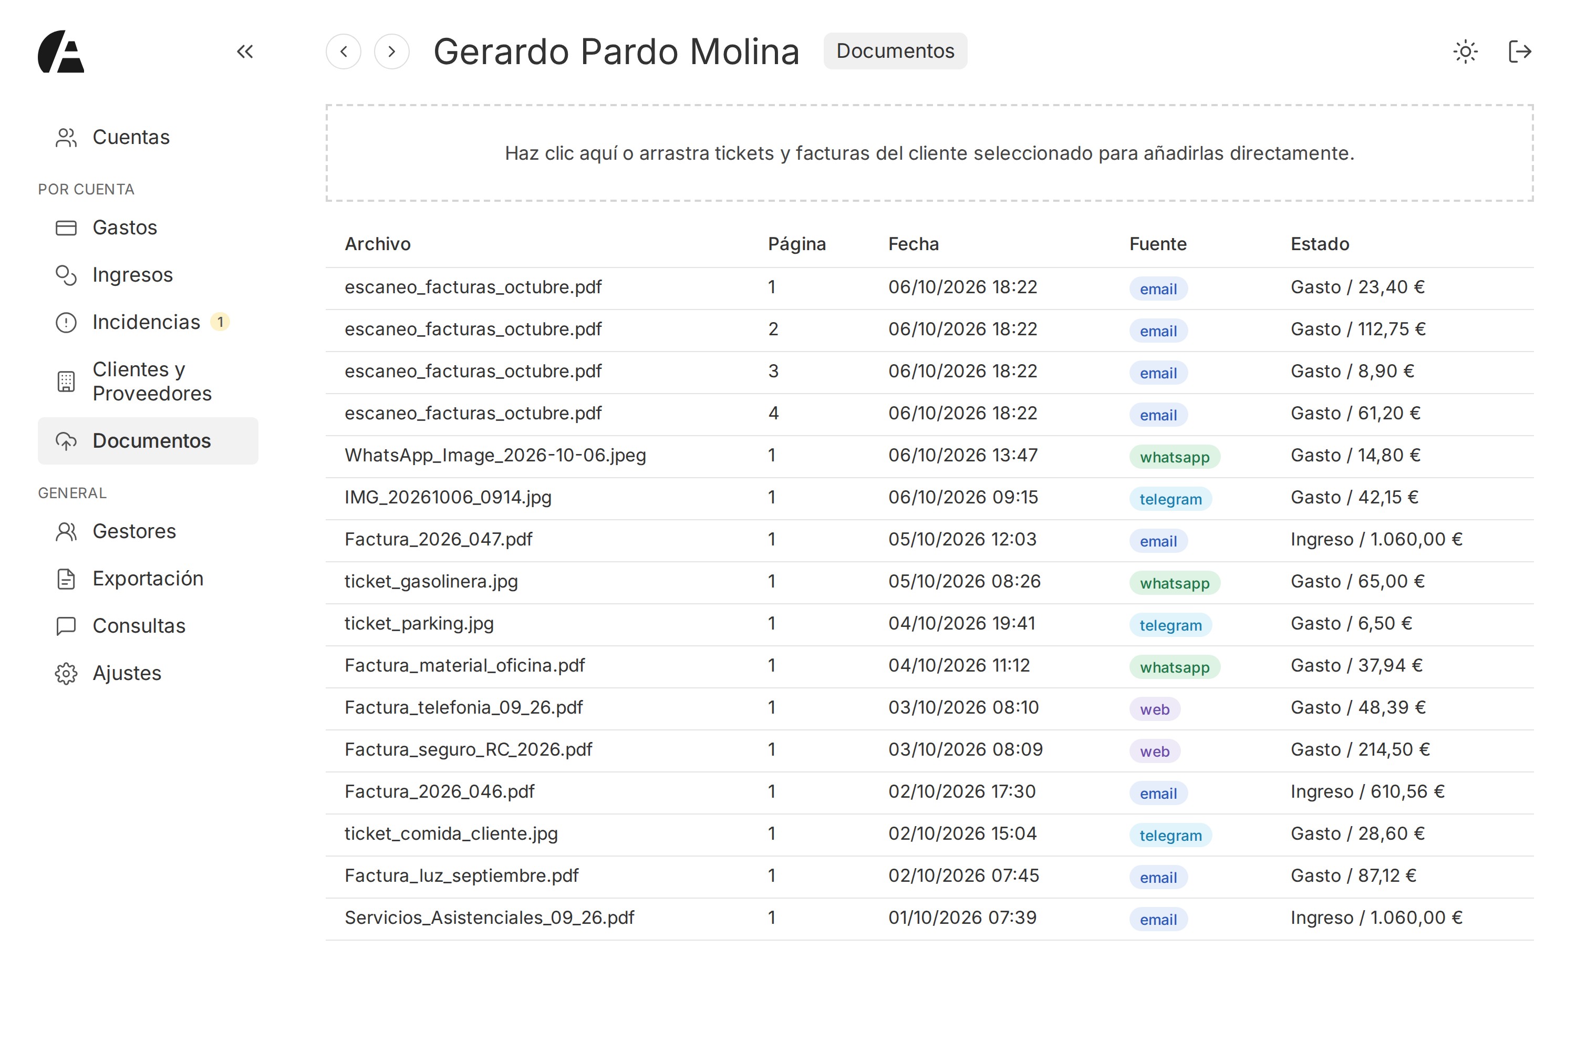The height and width of the screenshot is (1051, 1576).
Task: Open Cuentas in the sidebar
Action: pos(148,137)
